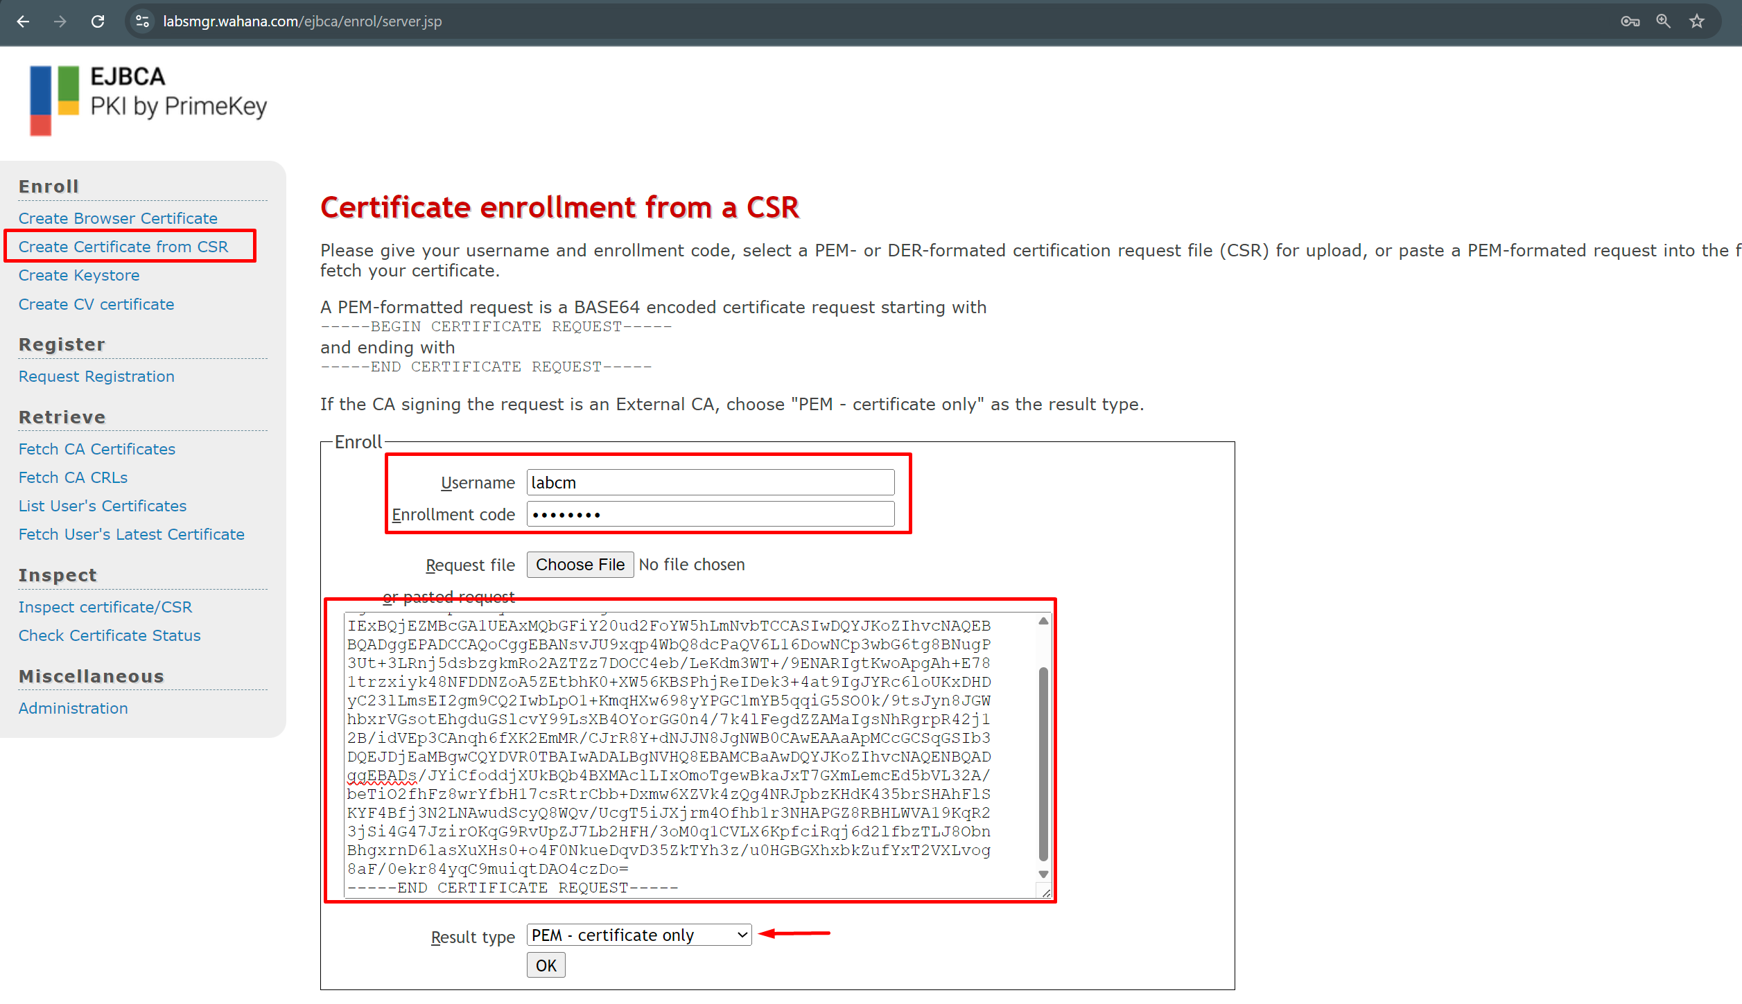Click the password key icon
Viewport: 1742px width, 1004px height.
(x=1630, y=21)
